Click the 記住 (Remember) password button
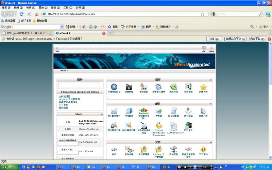The height and width of the screenshot is (170, 272). tap(214, 39)
